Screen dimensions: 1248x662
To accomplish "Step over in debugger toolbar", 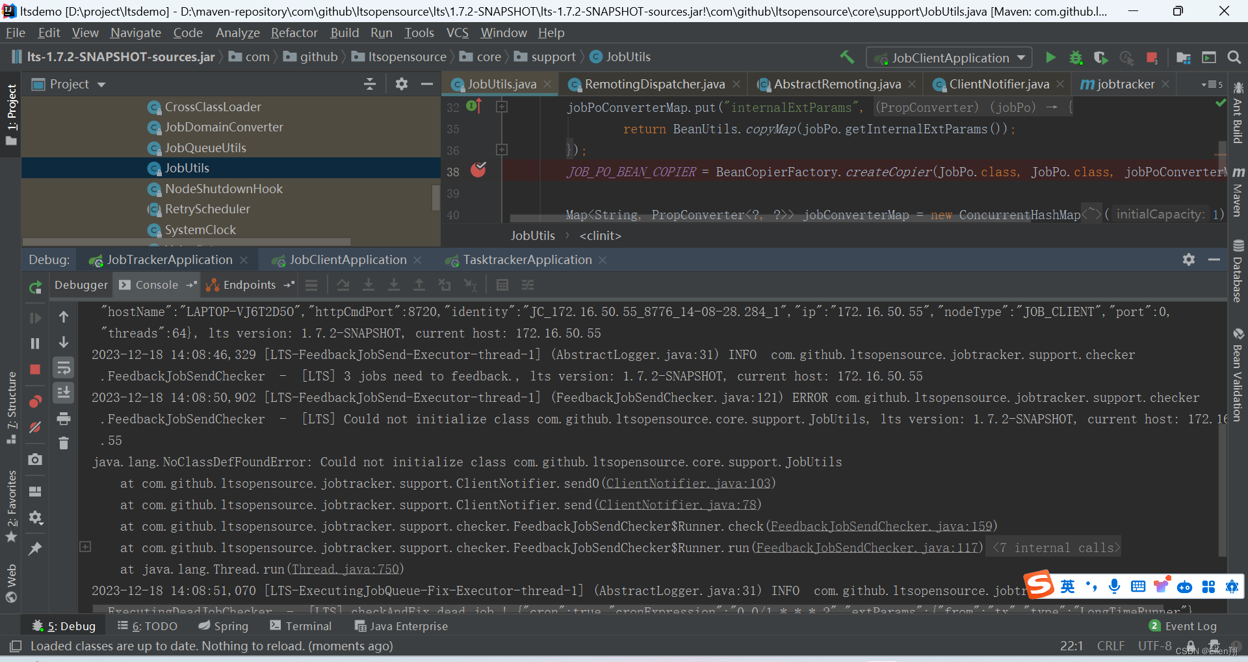I will coord(343,285).
